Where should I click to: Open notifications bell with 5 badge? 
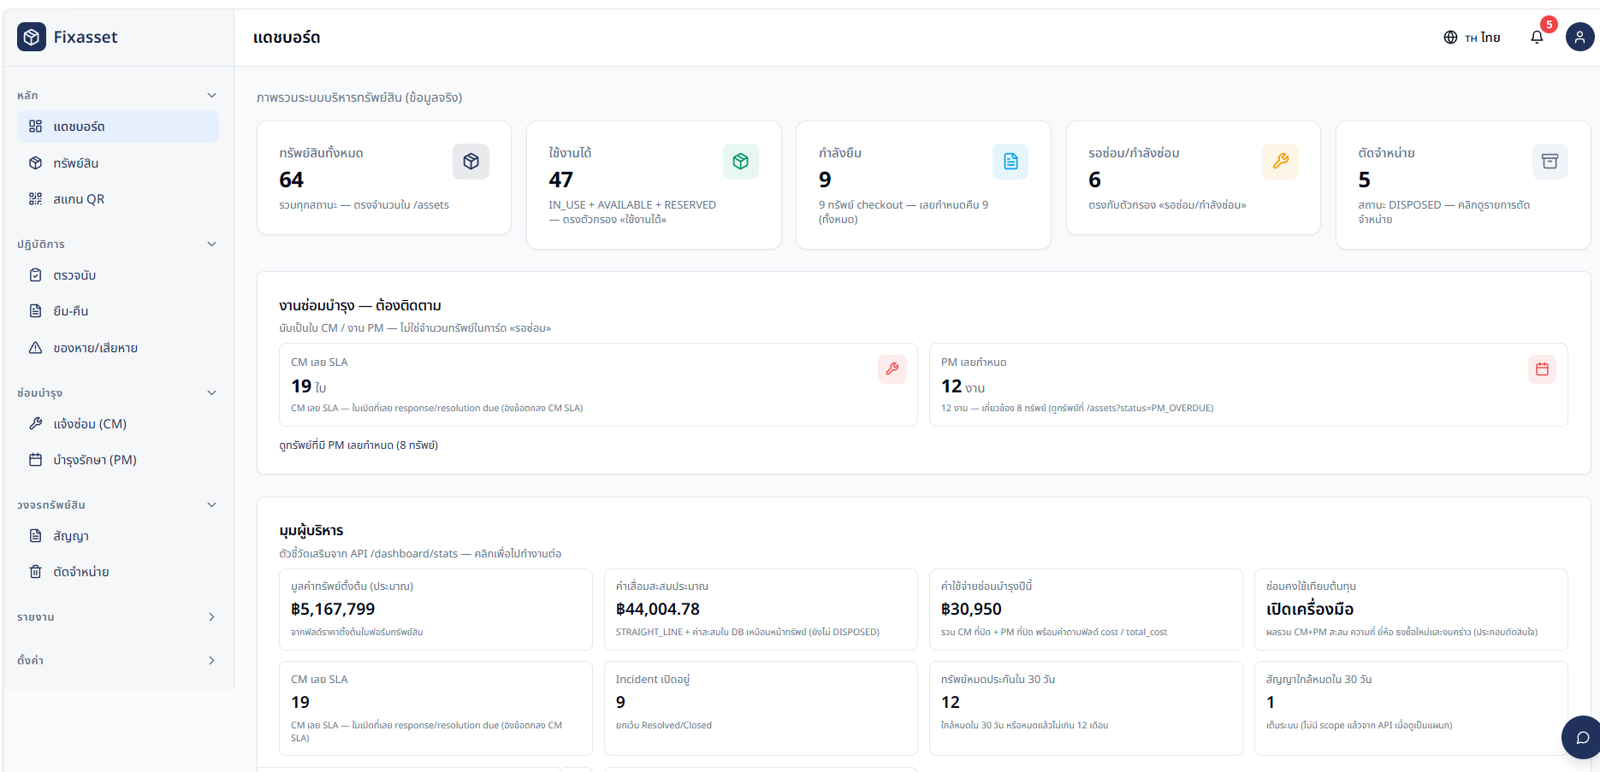tap(1538, 37)
